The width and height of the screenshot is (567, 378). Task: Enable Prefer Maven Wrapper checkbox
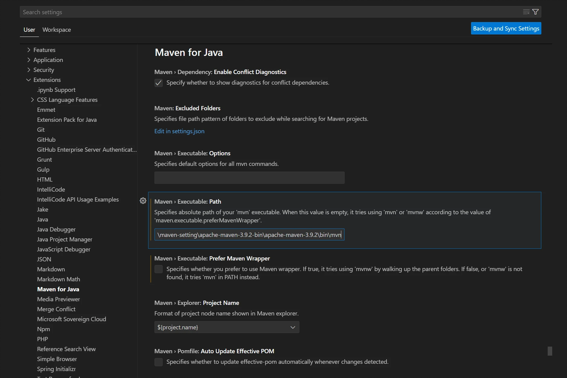[x=159, y=269]
